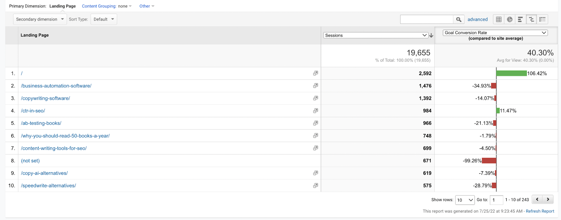
Task: Open the Secondary dimension dropdown
Action: pos(40,19)
